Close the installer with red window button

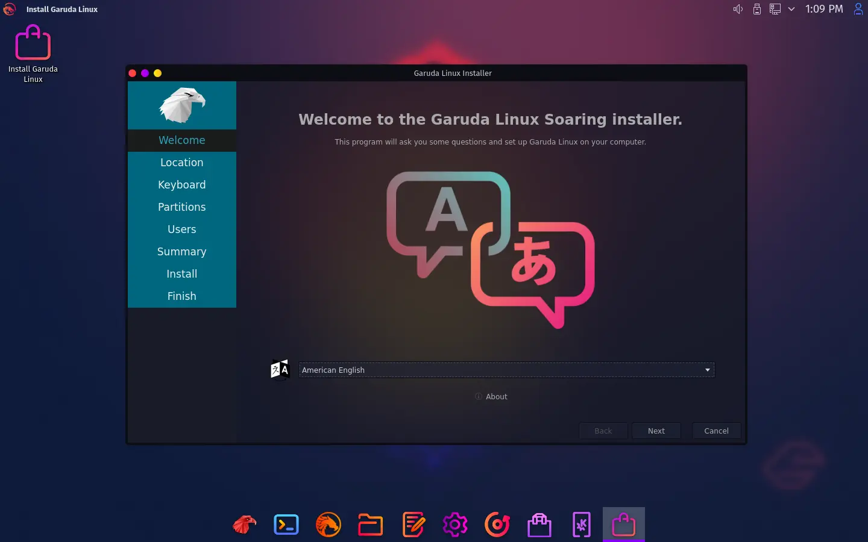pyautogui.click(x=133, y=73)
